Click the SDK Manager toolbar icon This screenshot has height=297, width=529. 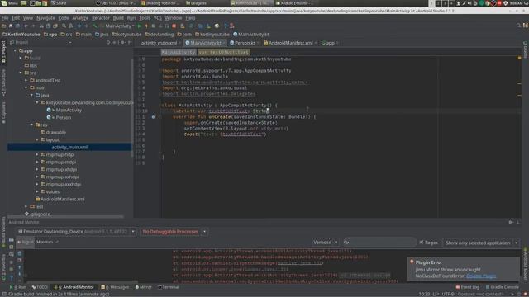coord(208,26)
